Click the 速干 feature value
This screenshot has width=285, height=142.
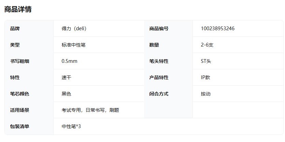pos(66,77)
